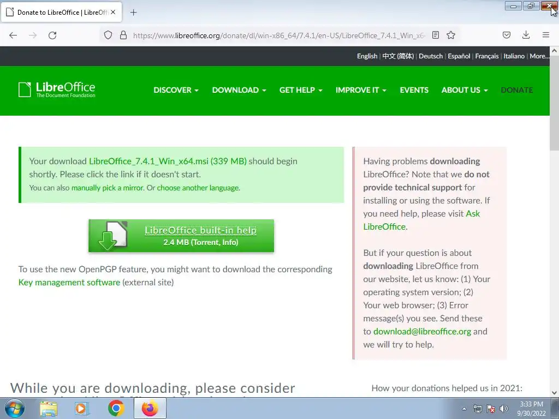Open the network tray icon
This screenshot has height=419, width=559.
(477, 409)
